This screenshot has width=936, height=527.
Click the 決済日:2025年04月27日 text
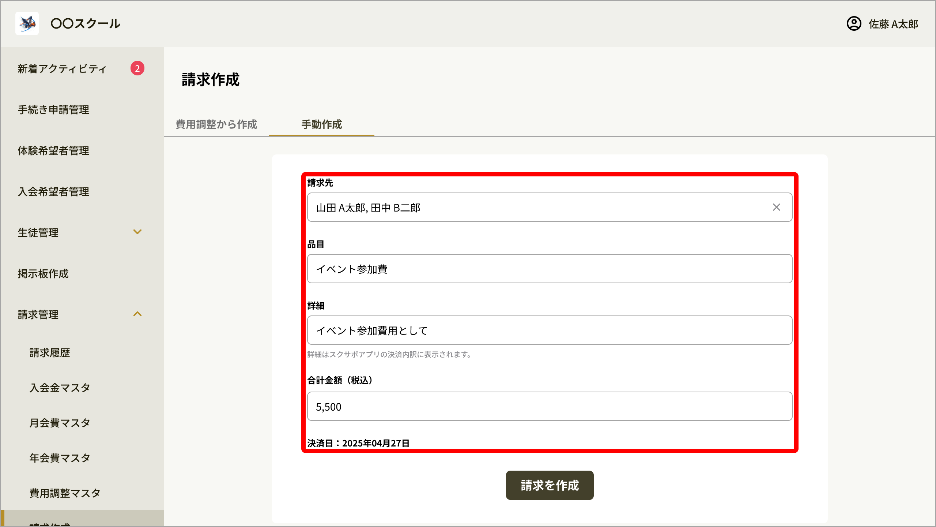(358, 443)
